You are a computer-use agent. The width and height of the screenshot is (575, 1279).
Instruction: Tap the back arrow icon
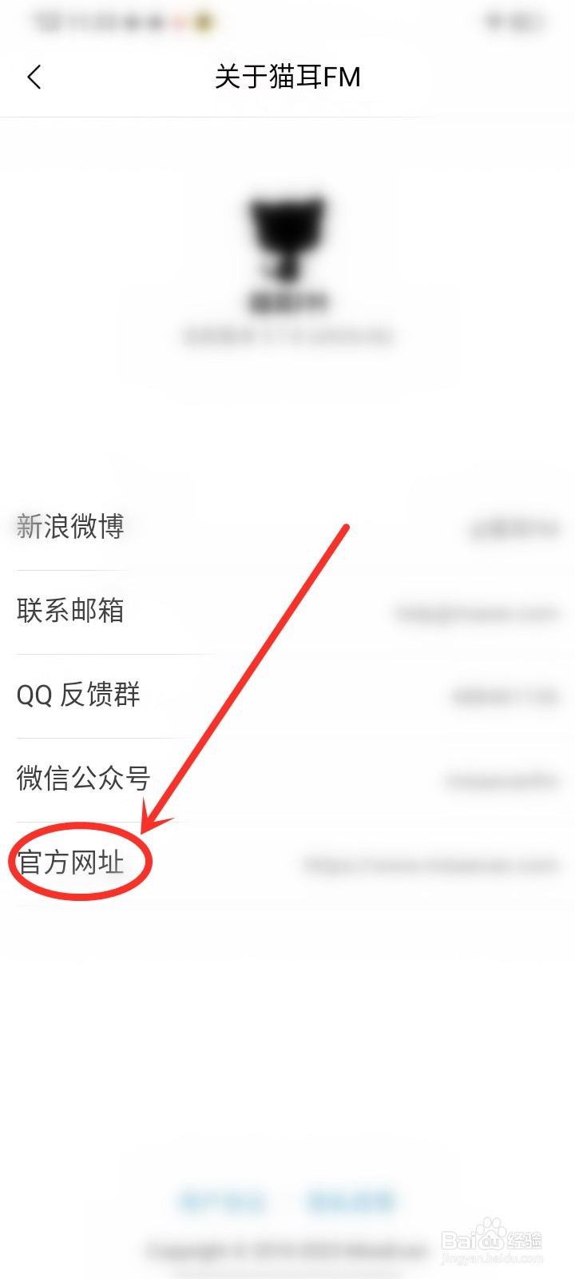point(34,77)
